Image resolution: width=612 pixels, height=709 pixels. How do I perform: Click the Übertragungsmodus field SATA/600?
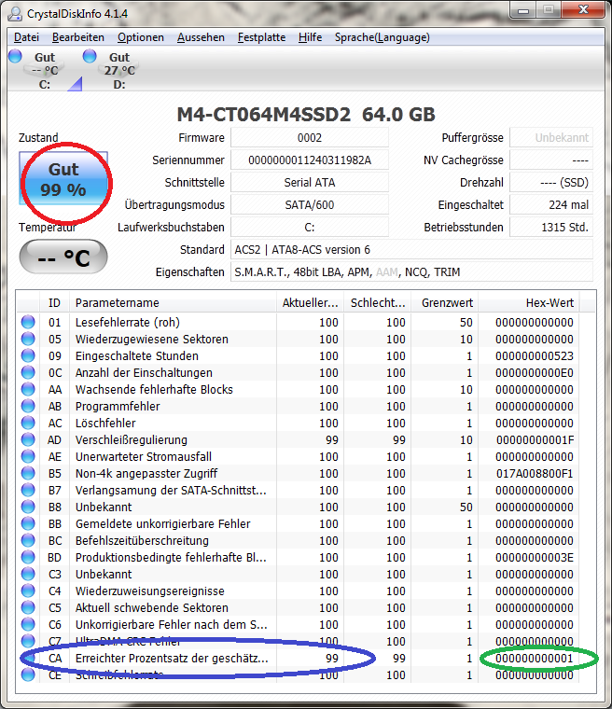[x=310, y=205]
